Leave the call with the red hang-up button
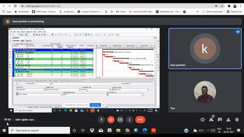The image size is (244, 137). [140, 119]
